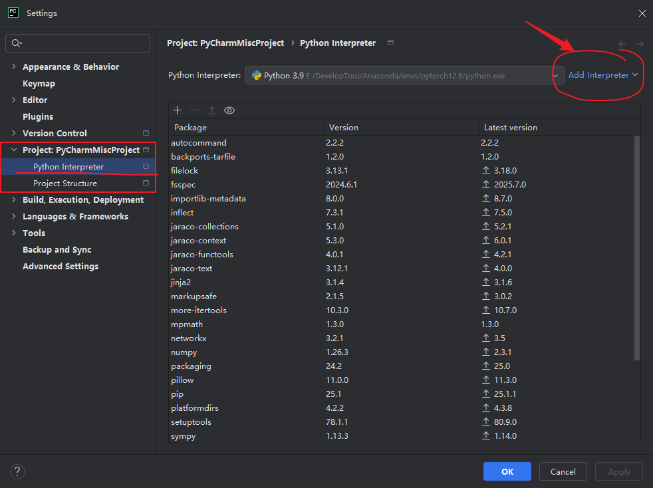Expand Build, Execution, Deployment section

click(x=14, y=200)
